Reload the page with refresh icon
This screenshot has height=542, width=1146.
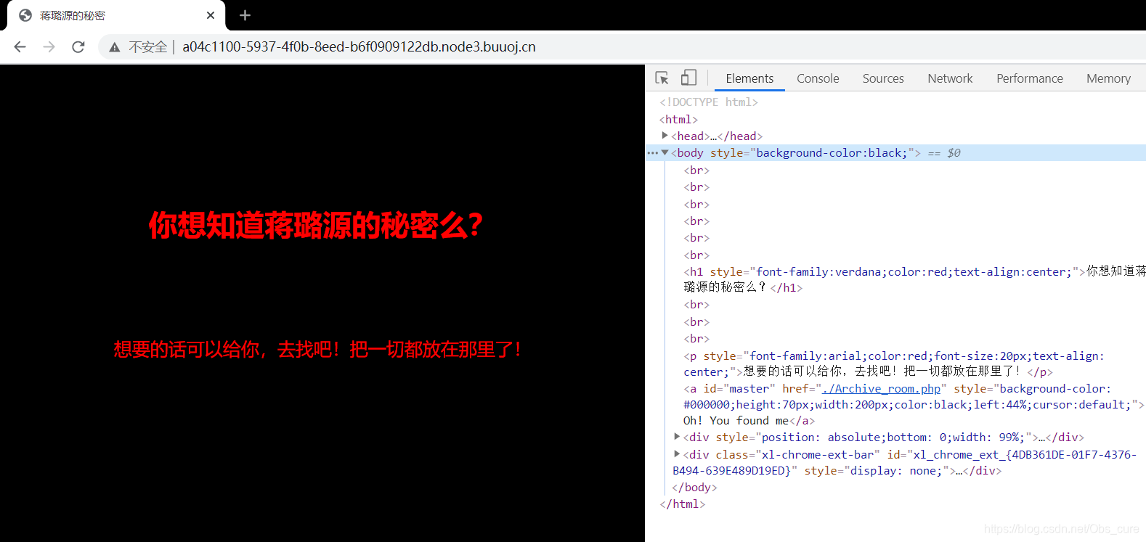(78, 46)
